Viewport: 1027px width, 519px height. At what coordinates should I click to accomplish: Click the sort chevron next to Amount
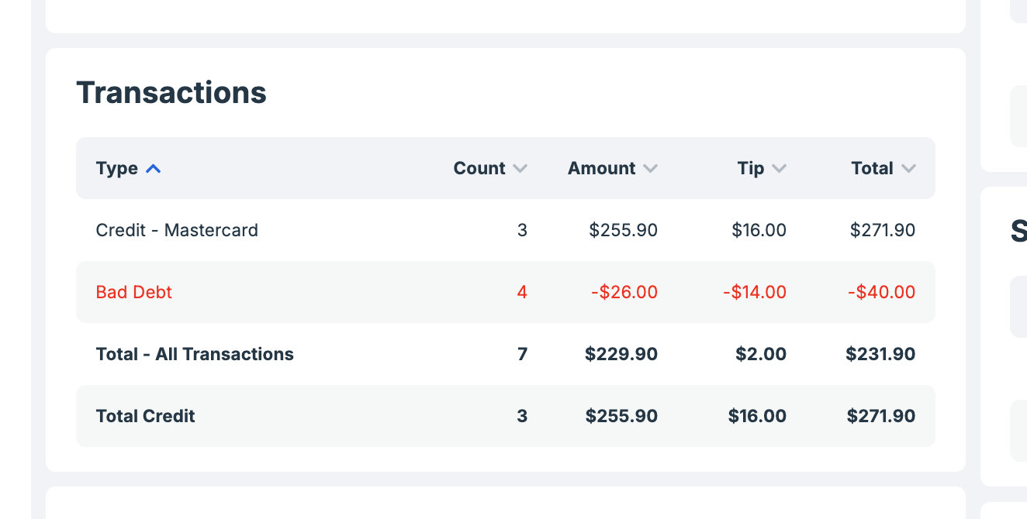tap(651, 168)
